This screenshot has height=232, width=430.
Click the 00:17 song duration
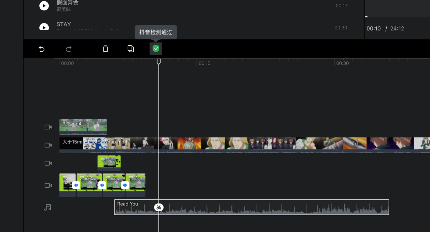click(341, 6)
